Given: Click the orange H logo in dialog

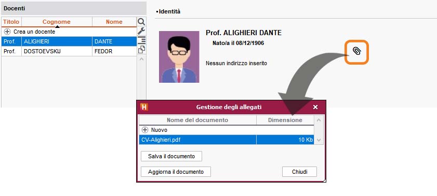Looking at the screenshot, I should pos(144,107).
